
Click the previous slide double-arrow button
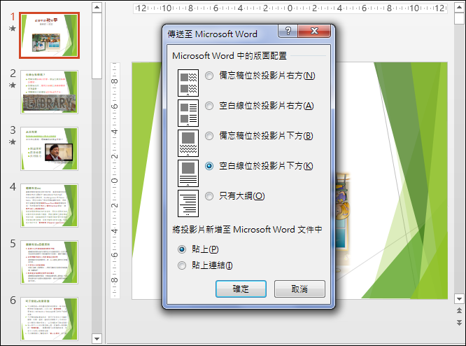(459, 310)
